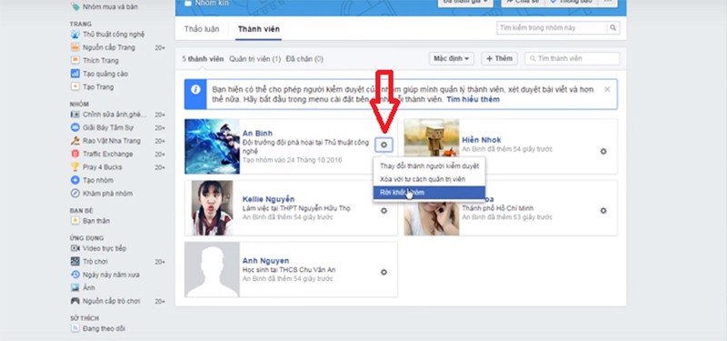Click the info icon in the blue banner
Image resolution: width=727 pixels, height=341 pixels.
click(x=195, y=89)
